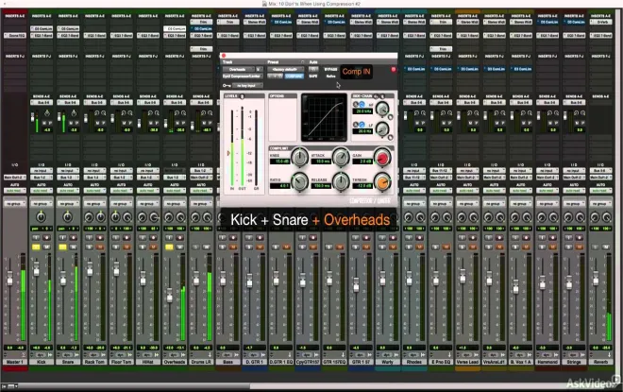Open the Dyn3 Compressor/Limiter plugin selector
Screen dimensions: 623x392
pyautogui.click(x=242, y=76)
